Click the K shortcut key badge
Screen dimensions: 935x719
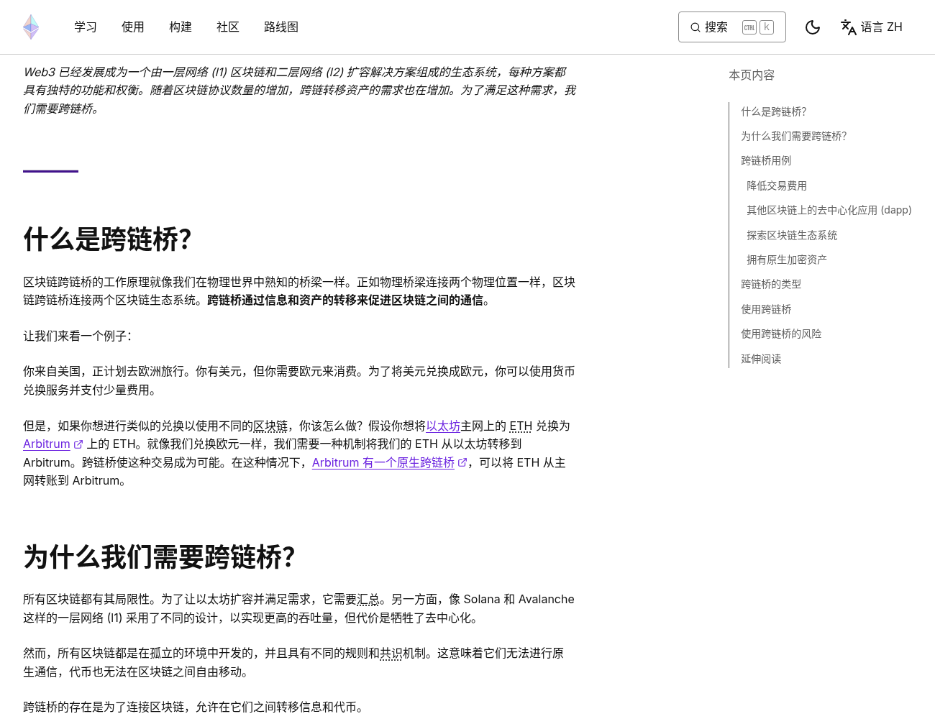pos(767,27)
